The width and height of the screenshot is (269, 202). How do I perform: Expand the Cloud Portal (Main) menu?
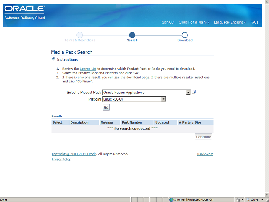[194, 22]
